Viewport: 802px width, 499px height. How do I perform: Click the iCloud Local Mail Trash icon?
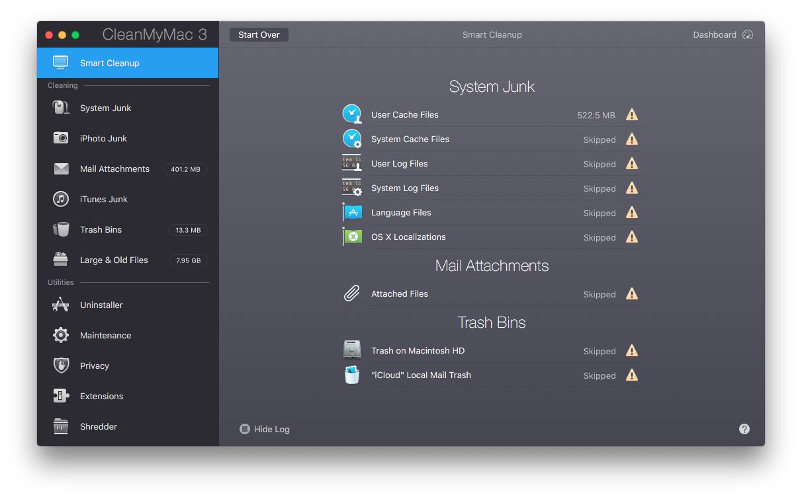click(x=352, y=375)
